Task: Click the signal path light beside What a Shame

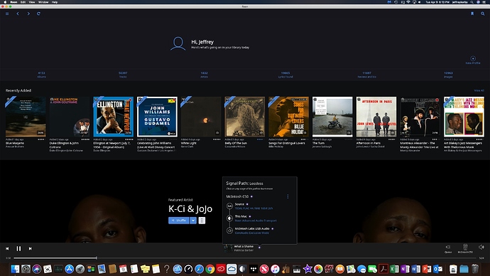Action: click(x=259, y=248)
